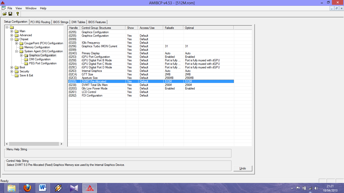Open the File menu

(x=10, y=8)
